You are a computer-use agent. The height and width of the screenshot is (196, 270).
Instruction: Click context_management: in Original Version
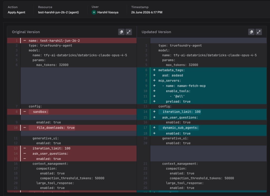[x=50, y=164]
